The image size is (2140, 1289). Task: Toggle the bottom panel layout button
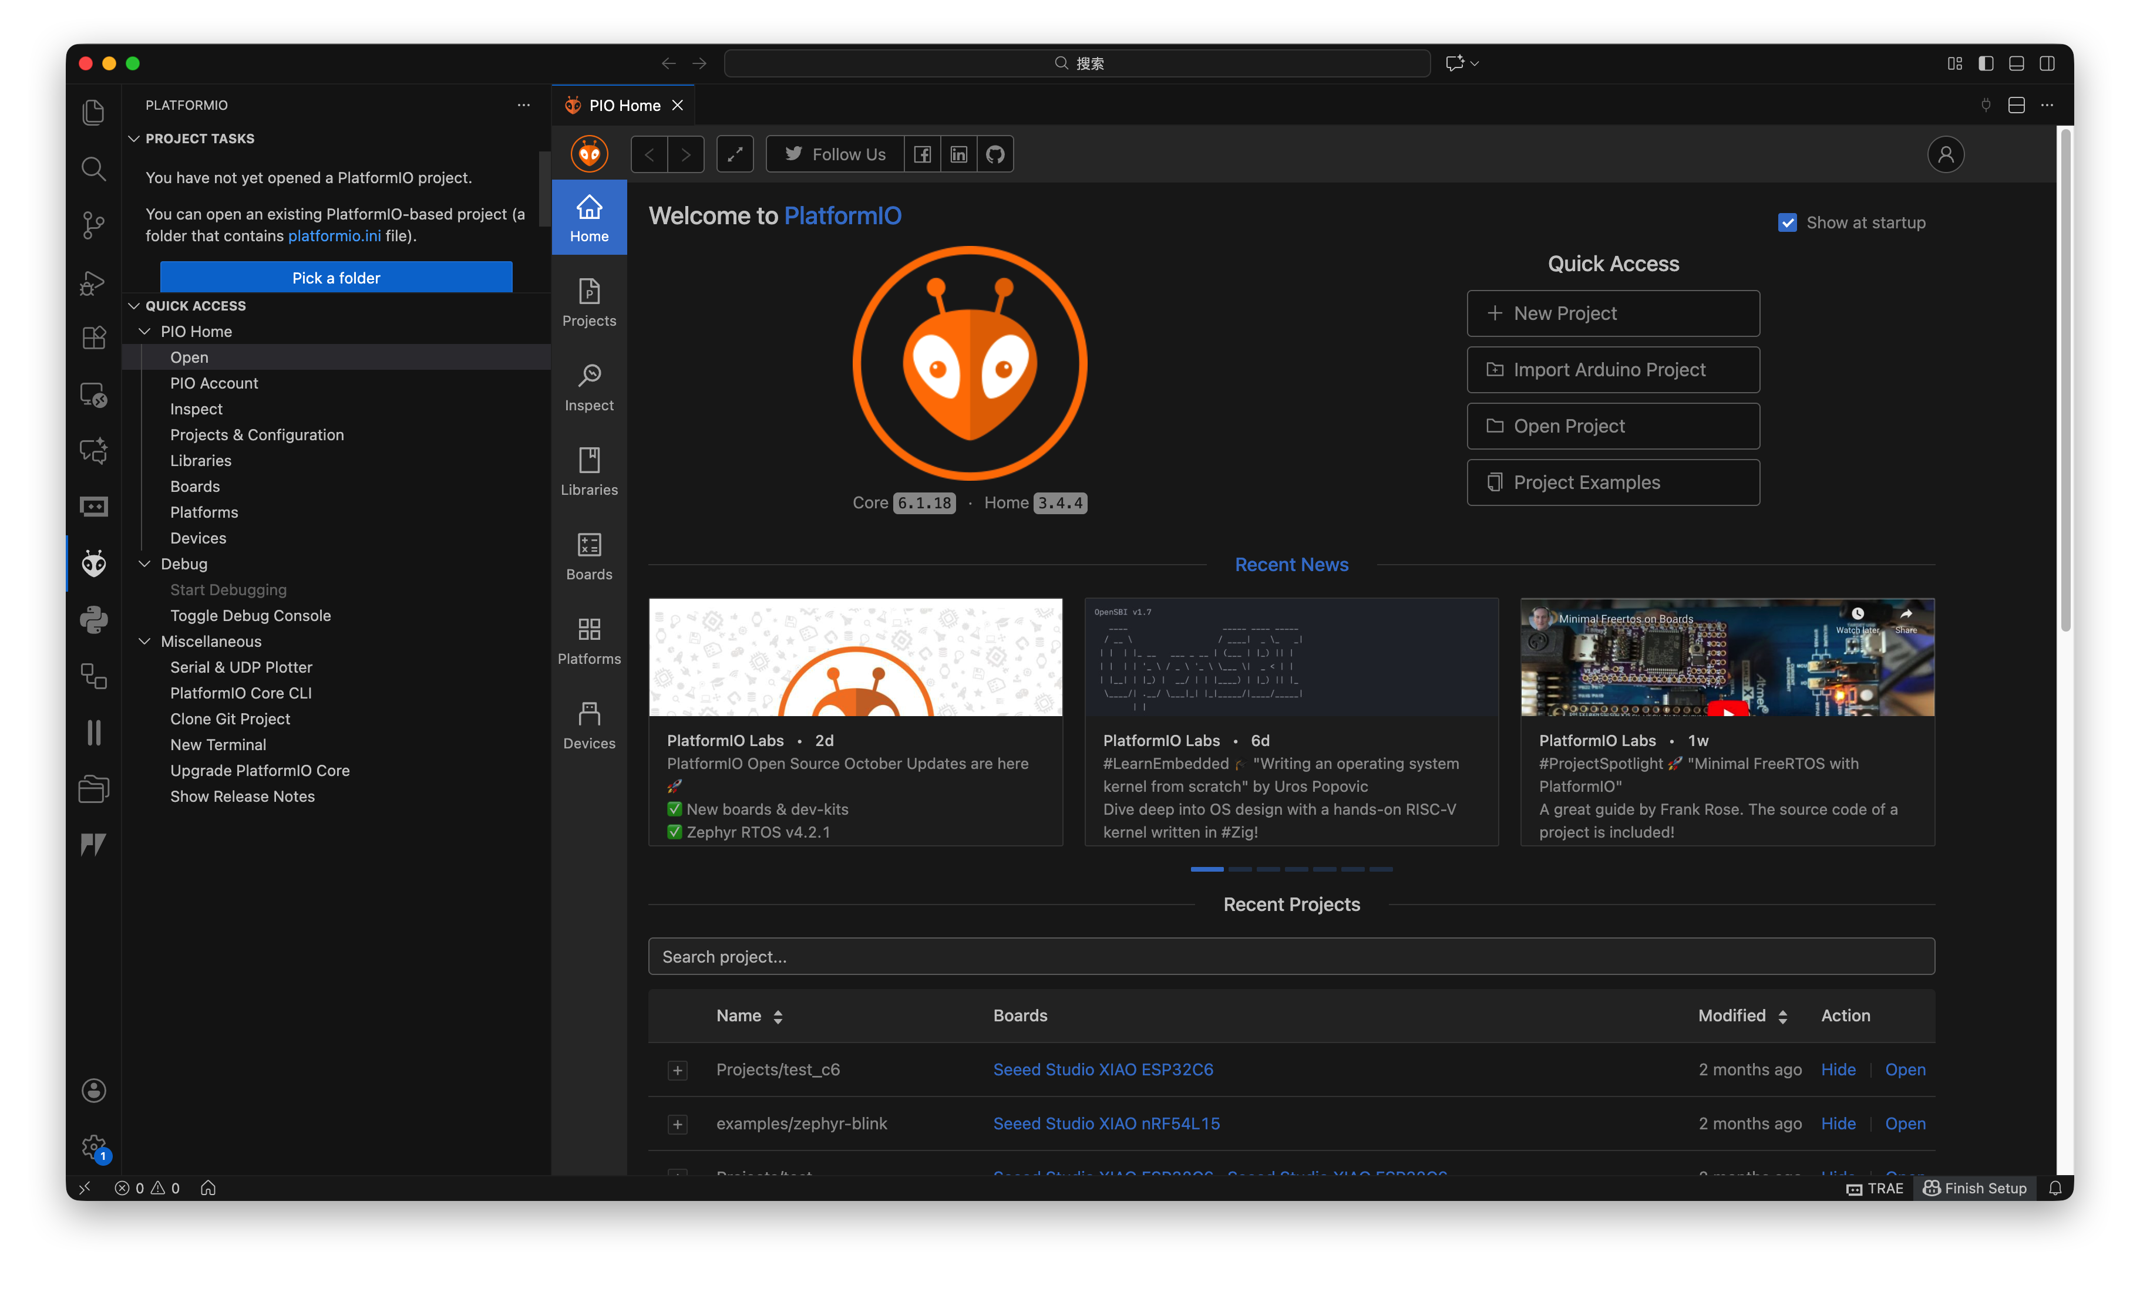[2017, 63]
